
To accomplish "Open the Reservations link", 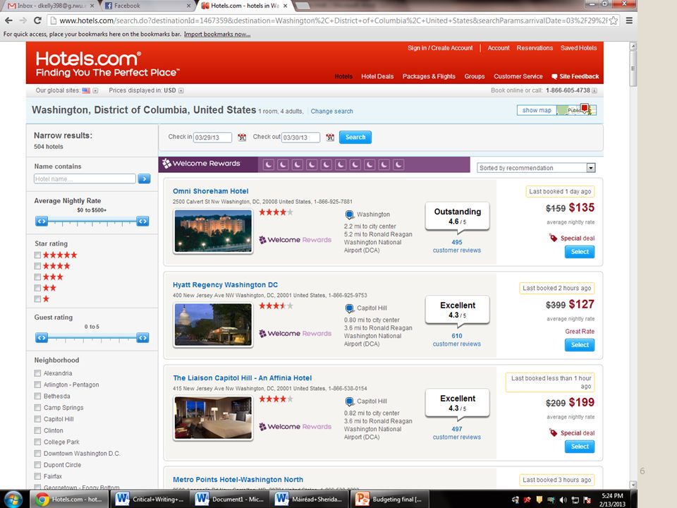I will [535, 48].
